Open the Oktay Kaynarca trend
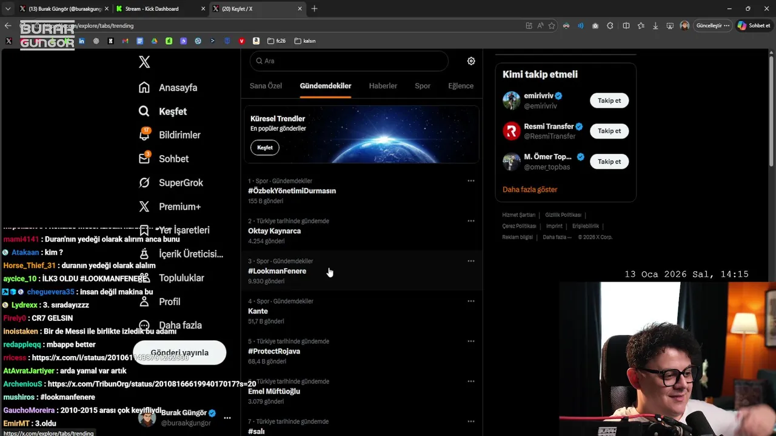 coord(362,230)
